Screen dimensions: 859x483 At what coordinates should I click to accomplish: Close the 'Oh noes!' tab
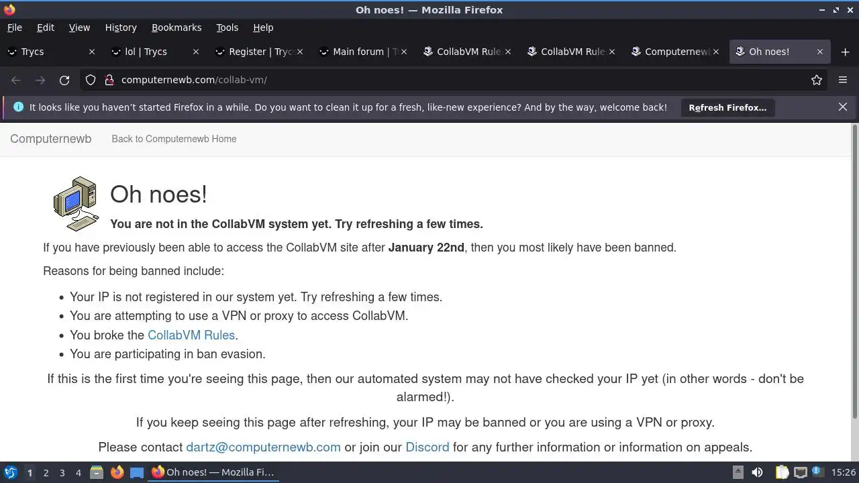coord(819,52)
